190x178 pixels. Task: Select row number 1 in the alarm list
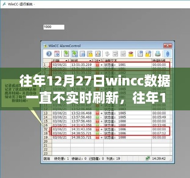[x=48, y=65]
